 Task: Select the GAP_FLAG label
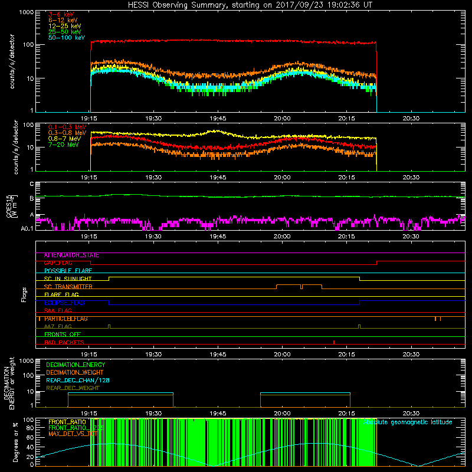click(x=58, y=263)
